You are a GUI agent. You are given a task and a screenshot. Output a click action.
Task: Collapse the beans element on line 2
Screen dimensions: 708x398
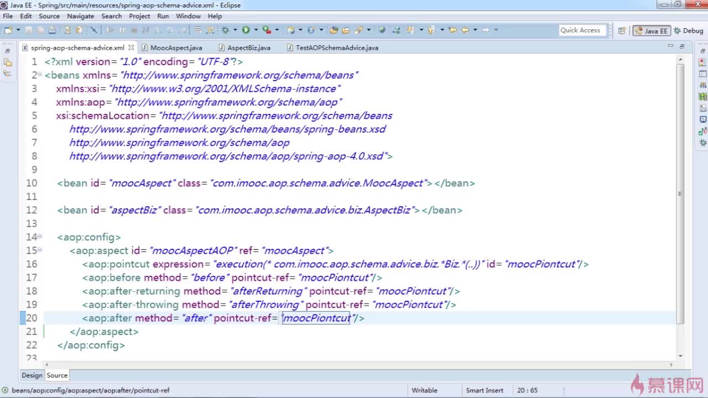coord(40,75)
